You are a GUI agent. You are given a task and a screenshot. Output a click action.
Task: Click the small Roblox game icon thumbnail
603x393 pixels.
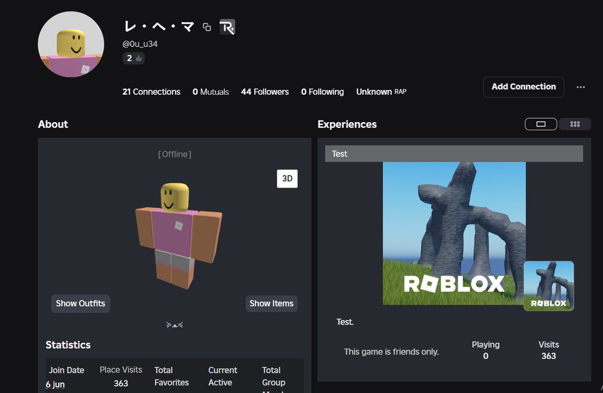549,286
